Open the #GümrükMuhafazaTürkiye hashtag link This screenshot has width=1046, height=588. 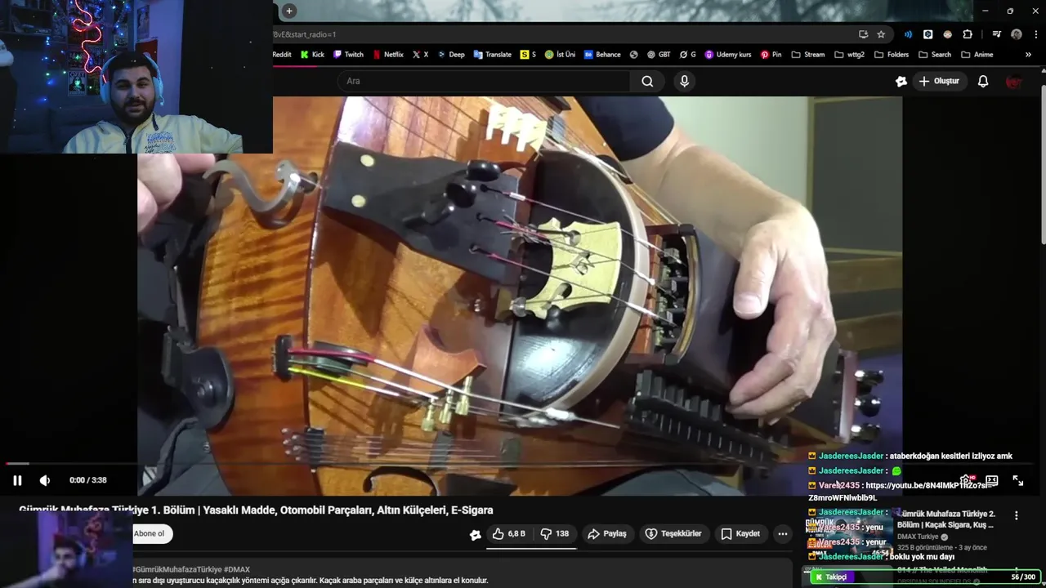(x=177, y=569)
